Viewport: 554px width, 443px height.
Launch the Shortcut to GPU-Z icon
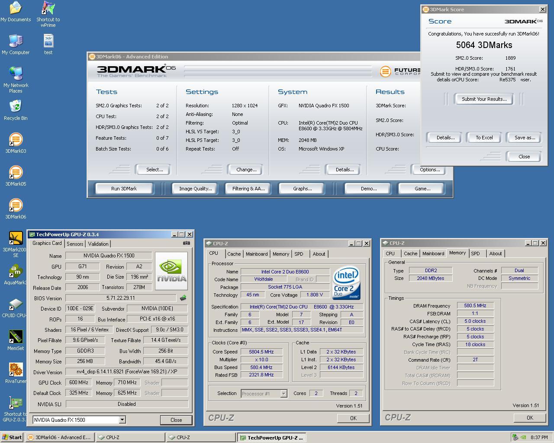pyautogui.click(x=16, y=409)
